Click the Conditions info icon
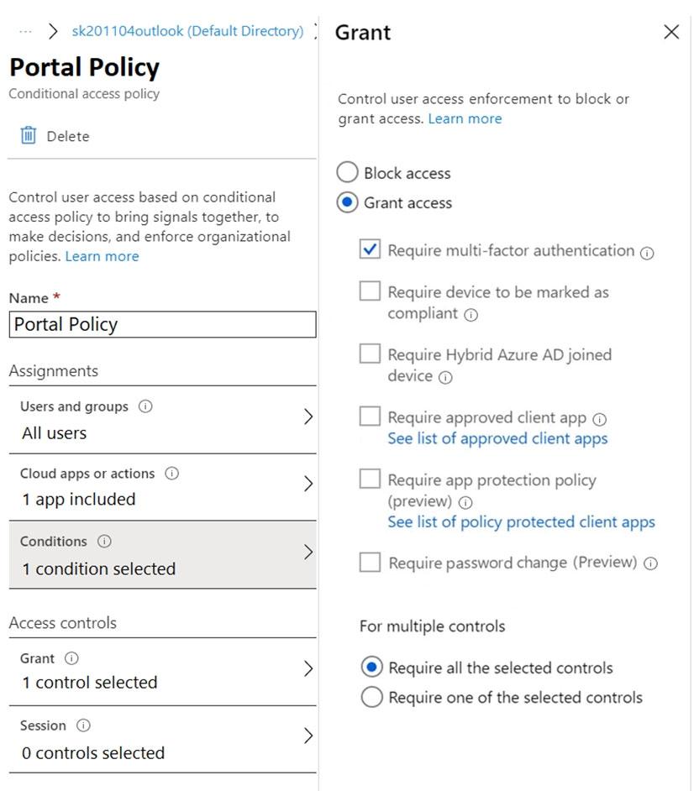Screen dimensions: 694x791 (x=104, y=542)
